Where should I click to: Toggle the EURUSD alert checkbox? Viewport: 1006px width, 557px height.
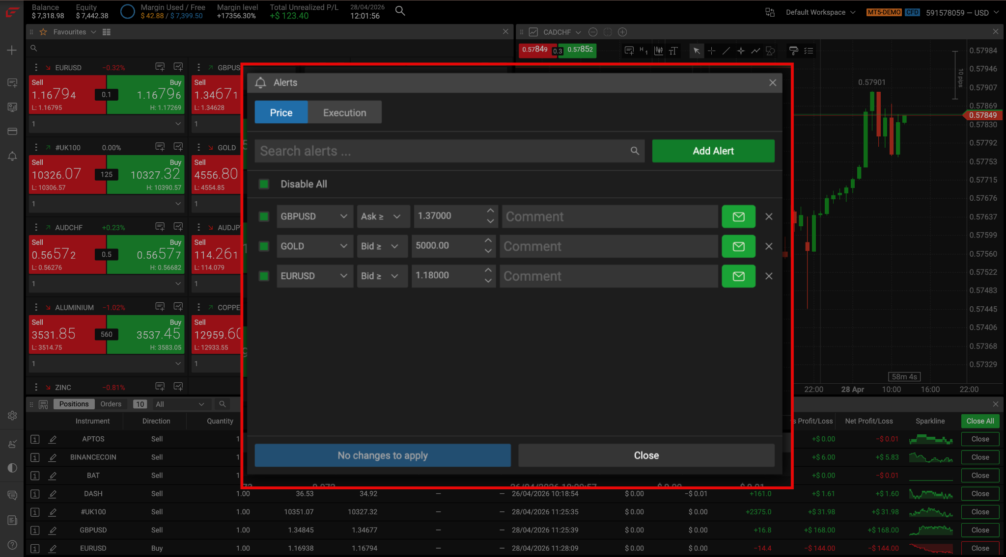tap(264, 276)
